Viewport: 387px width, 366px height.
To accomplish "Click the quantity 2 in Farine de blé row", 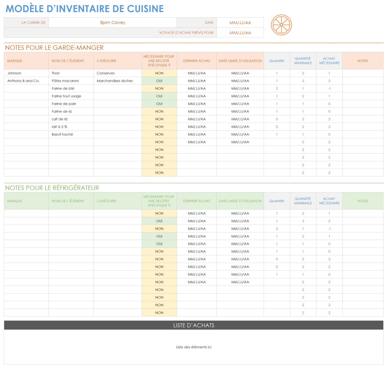I will [x=277, y=88].
